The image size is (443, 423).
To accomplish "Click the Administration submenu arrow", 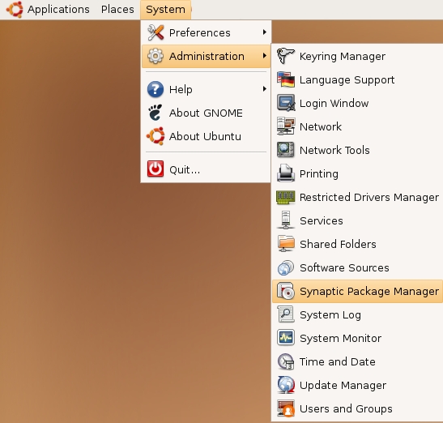I will point(265,56).
